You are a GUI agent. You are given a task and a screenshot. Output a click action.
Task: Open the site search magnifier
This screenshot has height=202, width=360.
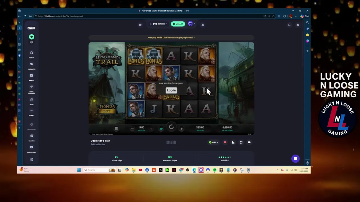[x=289, y=25]
